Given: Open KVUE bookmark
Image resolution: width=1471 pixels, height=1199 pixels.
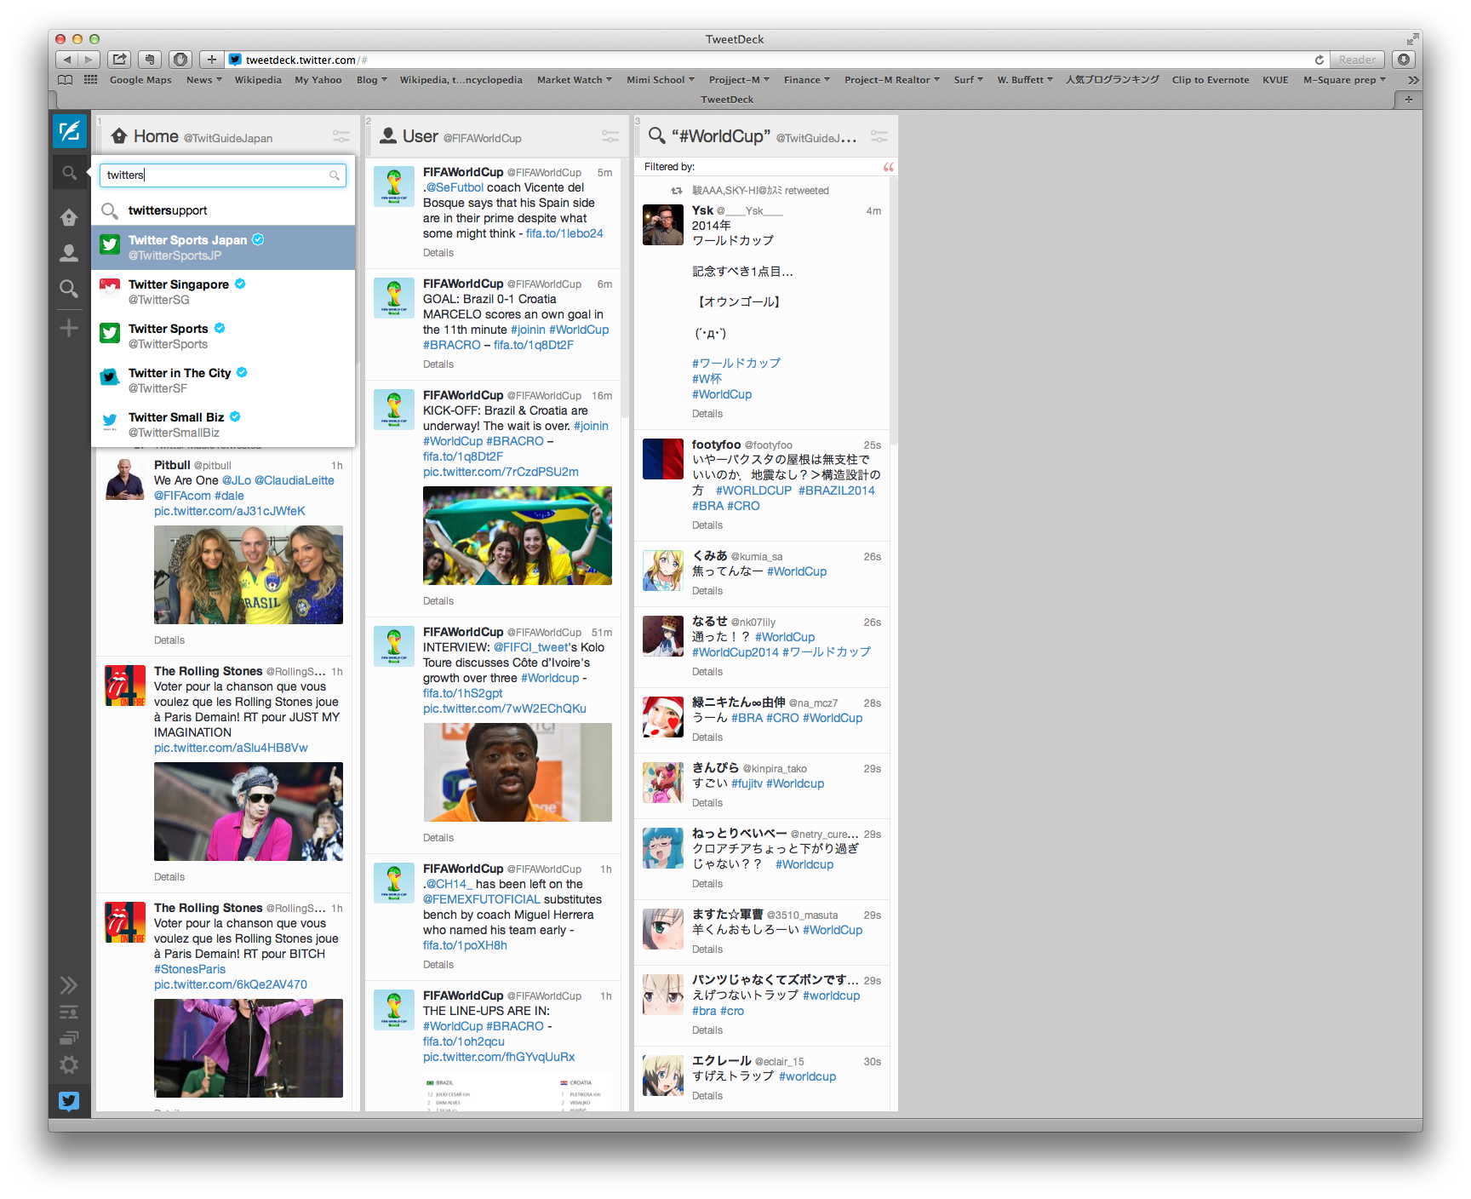Looking at the screenshot, I should (1275, 80).
